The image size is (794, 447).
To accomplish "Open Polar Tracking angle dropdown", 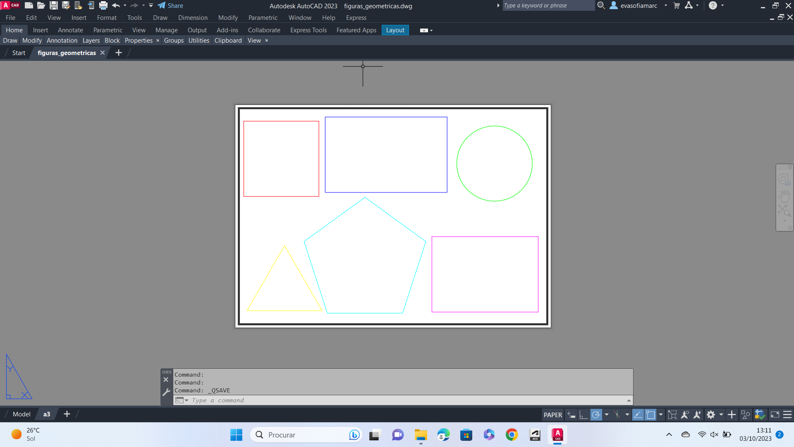I will tap(607, 415).
